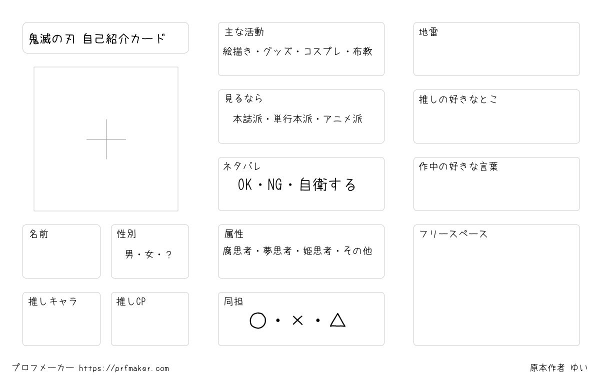Viewport: 600px width, 375px height.
Task: Click inside the 推しの好きなとこ box
Action: click(496, 116)
